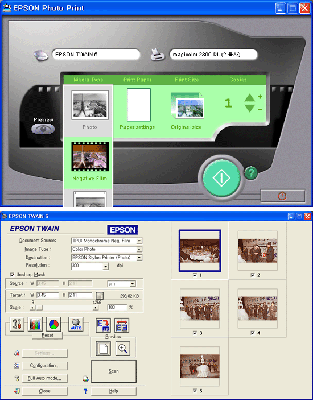
Task: Open the Paper settings page icon
Action: pyautogui.click(x=139, y=105)
